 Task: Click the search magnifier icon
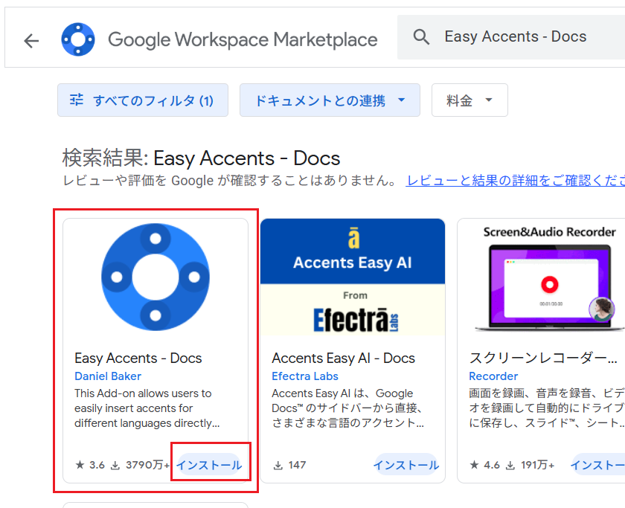[x=421, y=37]
